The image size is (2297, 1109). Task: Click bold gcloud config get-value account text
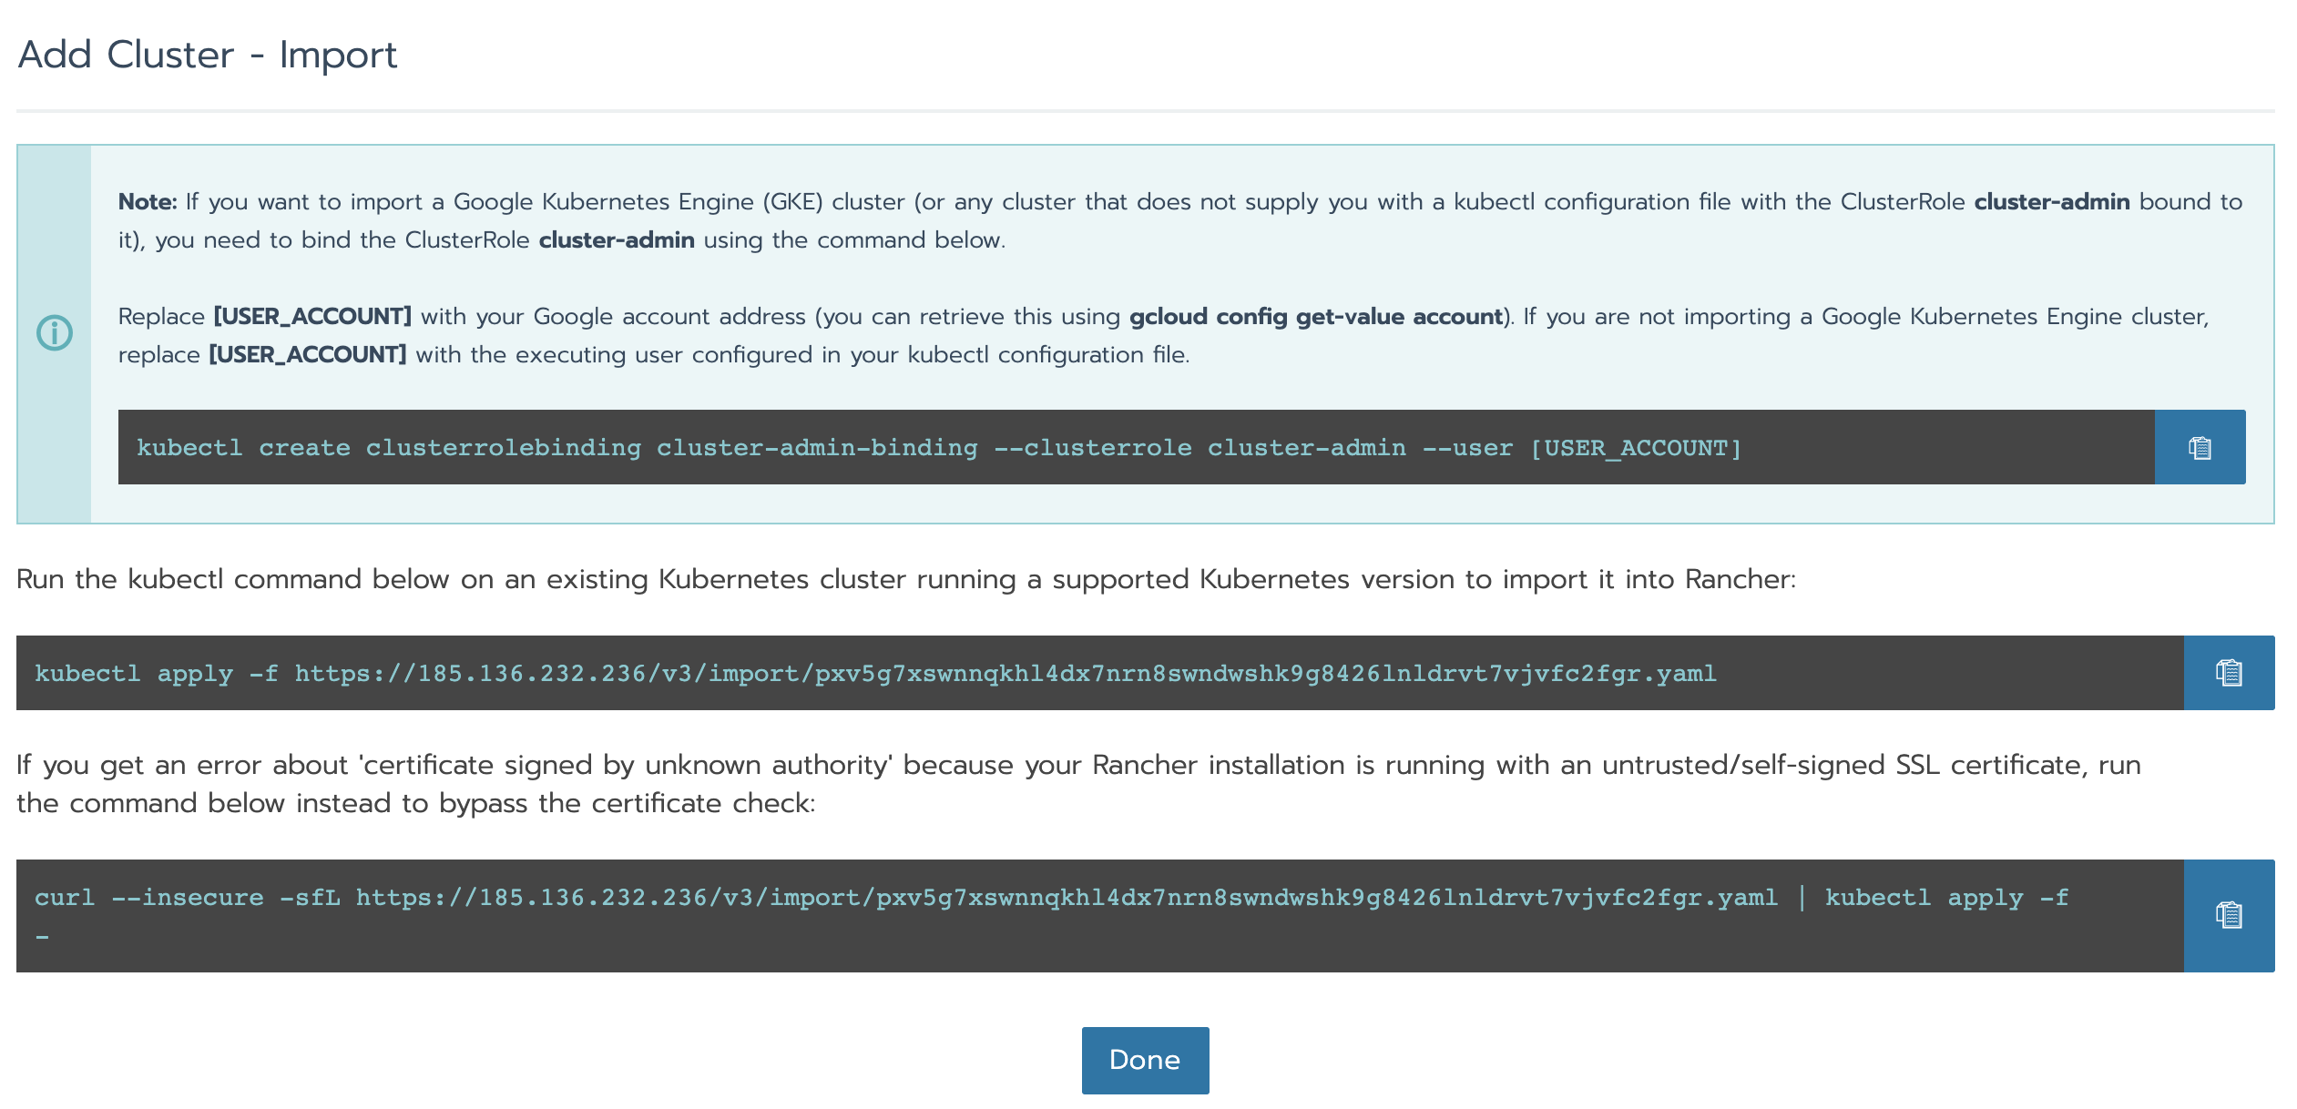click(x=1315, y=317)
